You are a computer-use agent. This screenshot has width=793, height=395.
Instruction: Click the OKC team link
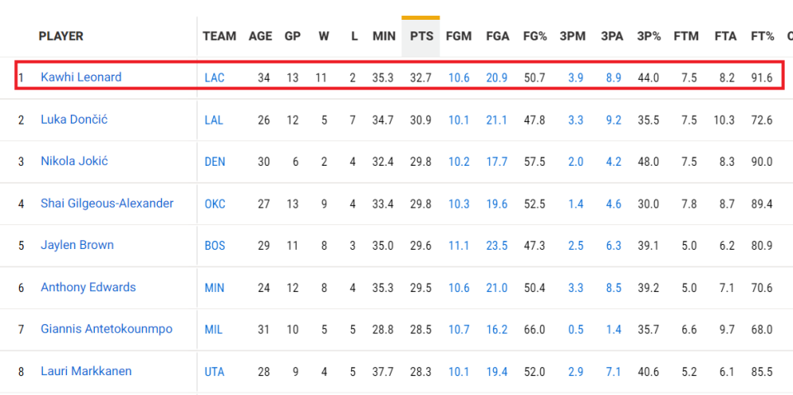tap(214, 204)
